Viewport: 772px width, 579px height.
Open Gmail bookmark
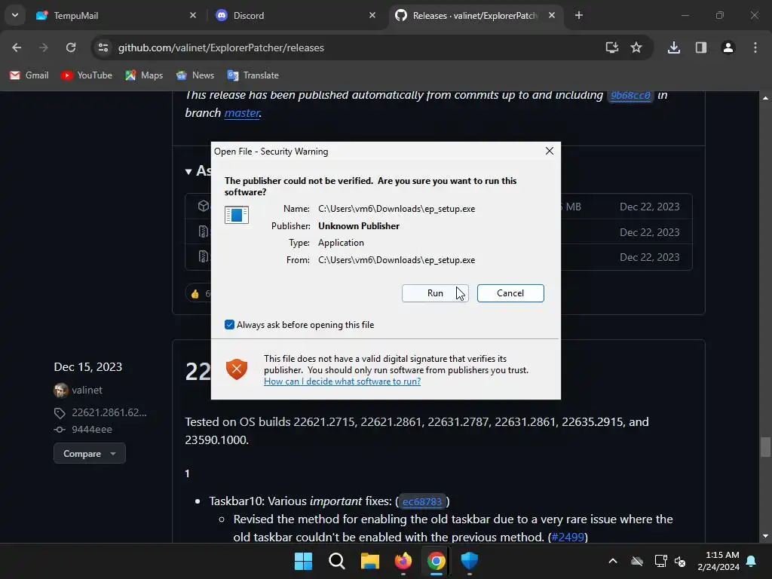[29, 75]
